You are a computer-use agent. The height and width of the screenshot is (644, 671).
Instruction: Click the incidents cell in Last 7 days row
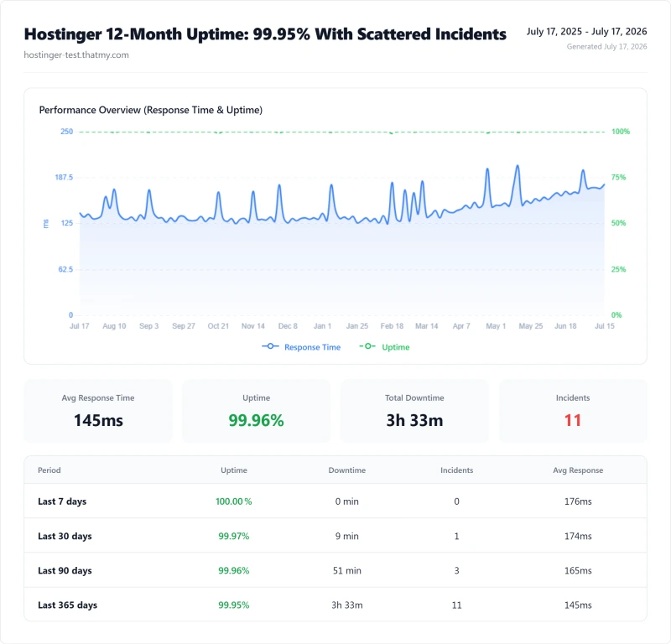click(456, 501)
